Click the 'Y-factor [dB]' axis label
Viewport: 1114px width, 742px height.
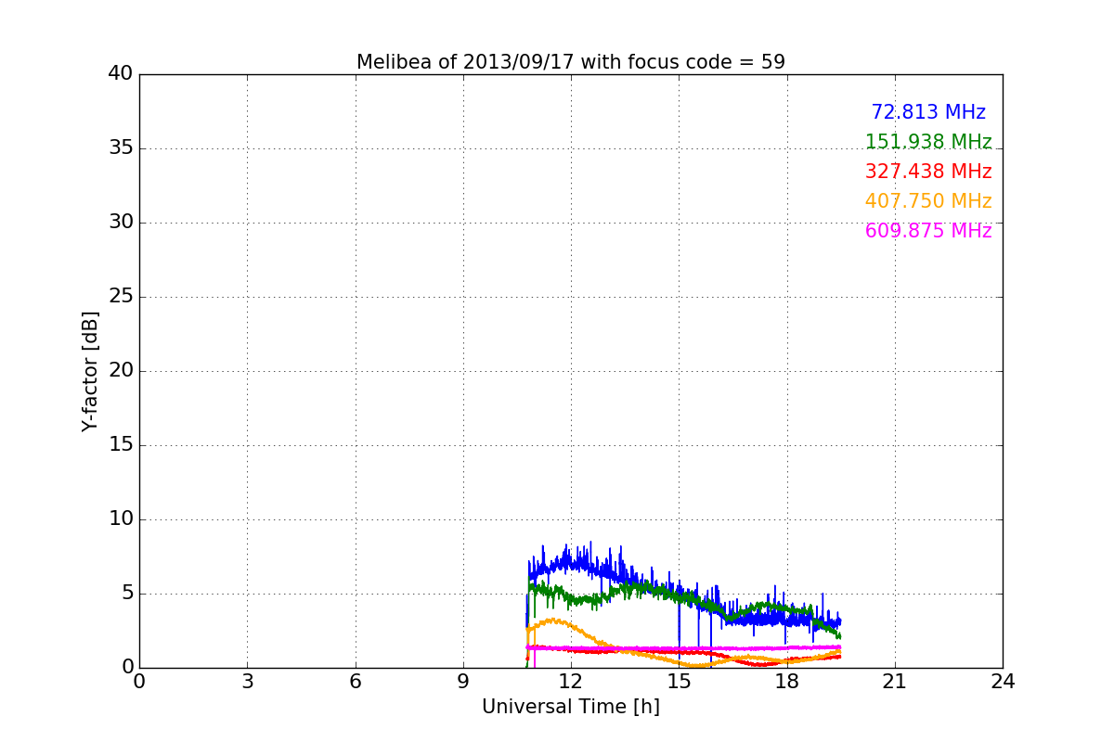click(90, 371)
